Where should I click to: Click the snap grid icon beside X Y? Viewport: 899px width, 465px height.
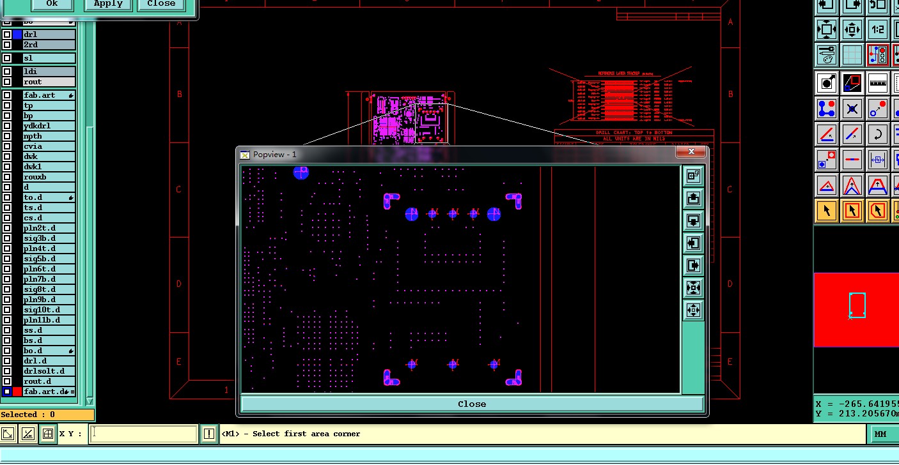(47, 434)
